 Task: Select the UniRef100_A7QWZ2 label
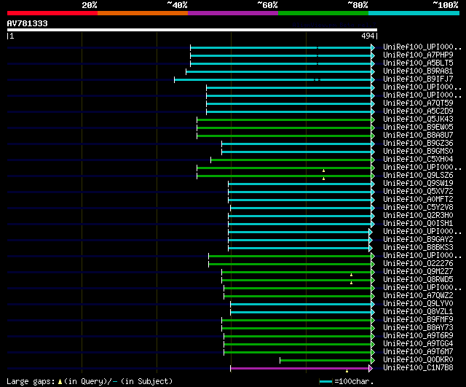pos(418,296)
